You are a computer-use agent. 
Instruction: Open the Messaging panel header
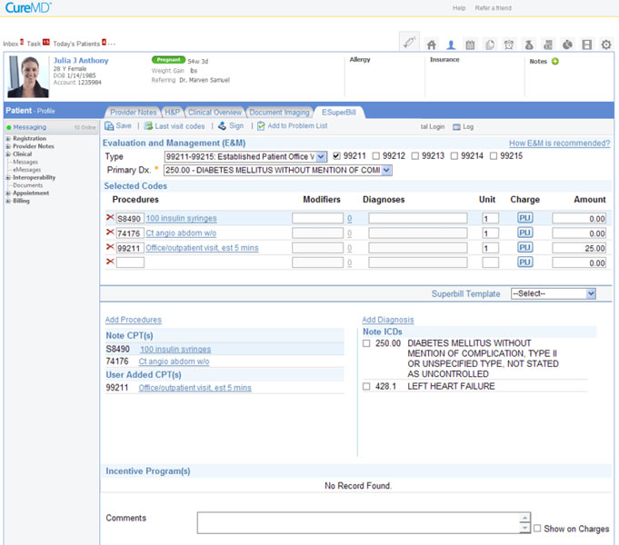pyautogui.click(x=51, y=127)
